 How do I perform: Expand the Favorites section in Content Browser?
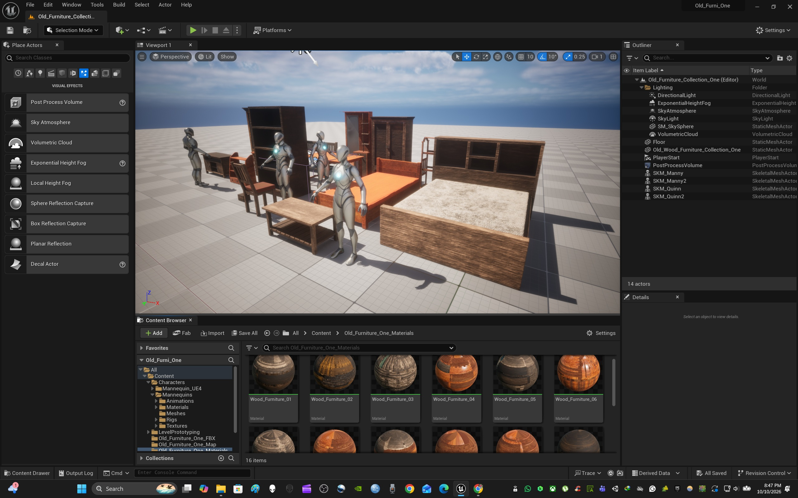point(142,348)
